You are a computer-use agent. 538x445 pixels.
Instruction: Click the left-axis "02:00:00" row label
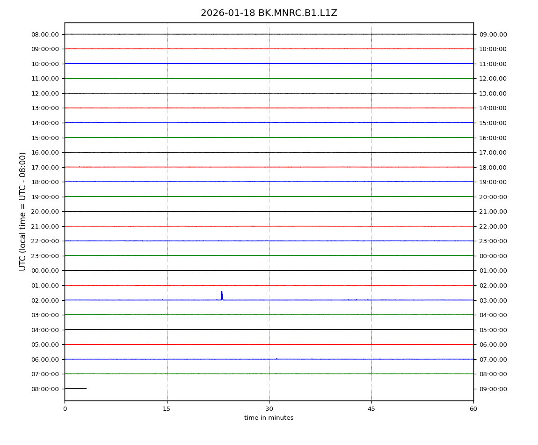click(45, 300)
